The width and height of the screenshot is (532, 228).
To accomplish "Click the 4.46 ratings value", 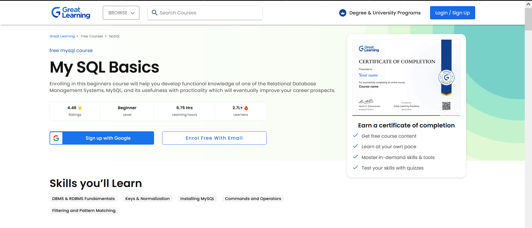I will (72, 108).
